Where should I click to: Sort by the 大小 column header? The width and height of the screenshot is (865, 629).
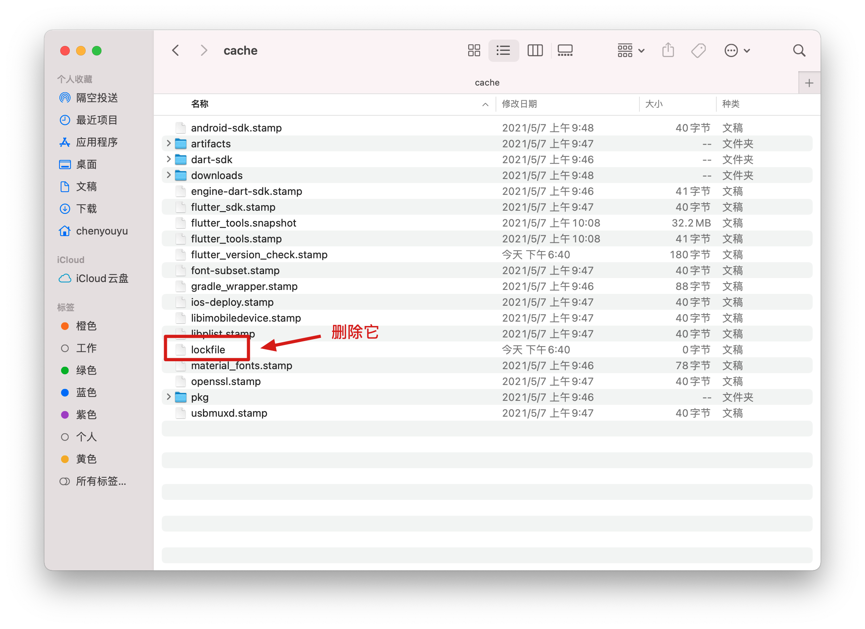click(654, 104)
